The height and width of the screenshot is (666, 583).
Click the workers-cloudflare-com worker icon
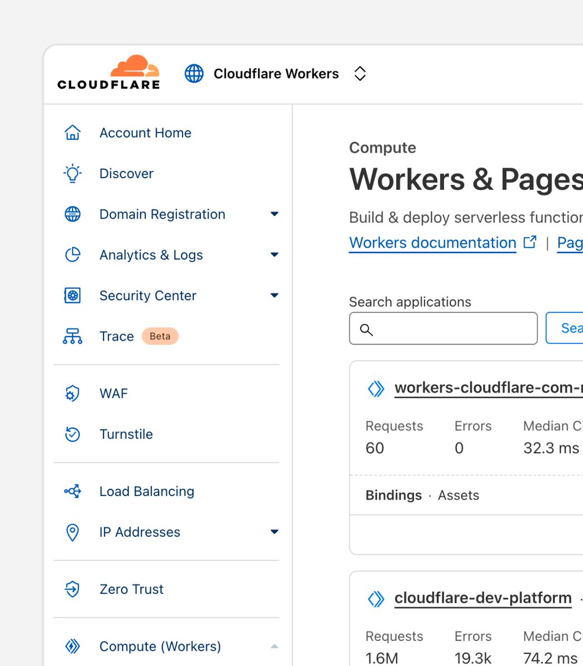pyautogui.click(x=376, y=389)
